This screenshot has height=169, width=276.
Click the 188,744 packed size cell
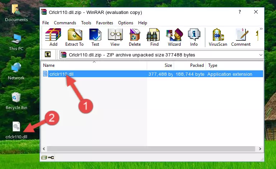[x=190, y=74]
